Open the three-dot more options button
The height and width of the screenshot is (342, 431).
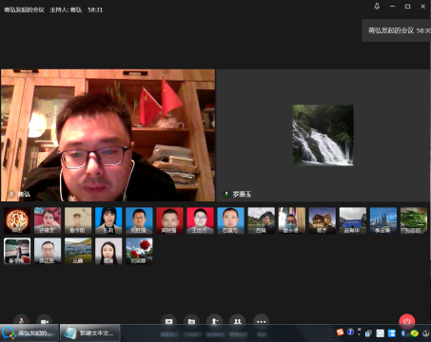click(x=261, y=321)
